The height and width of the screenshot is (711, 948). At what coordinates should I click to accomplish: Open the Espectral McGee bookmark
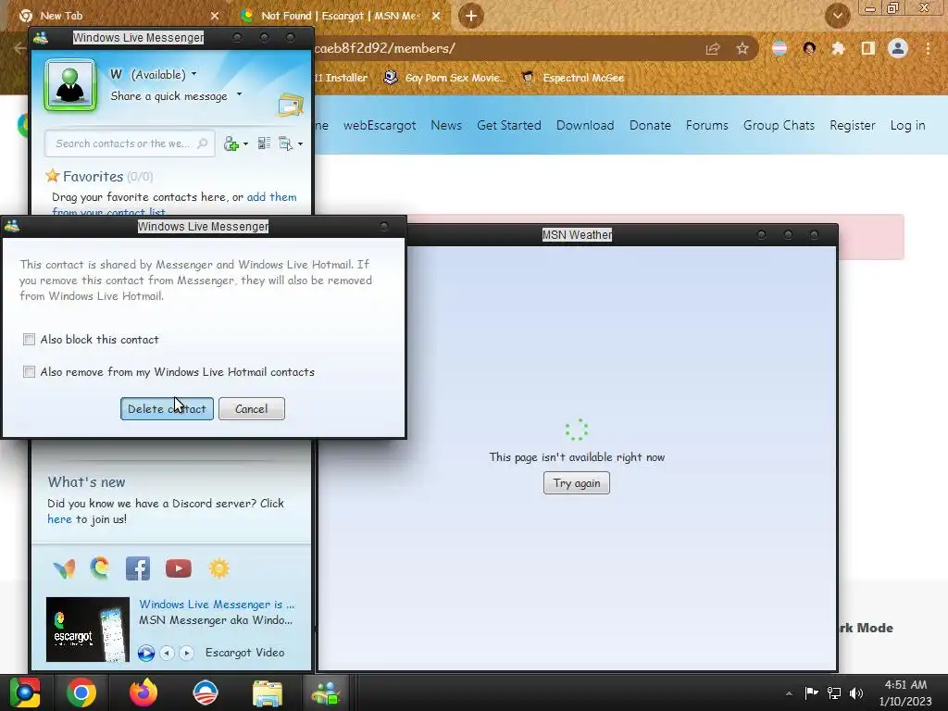point(573,78)
